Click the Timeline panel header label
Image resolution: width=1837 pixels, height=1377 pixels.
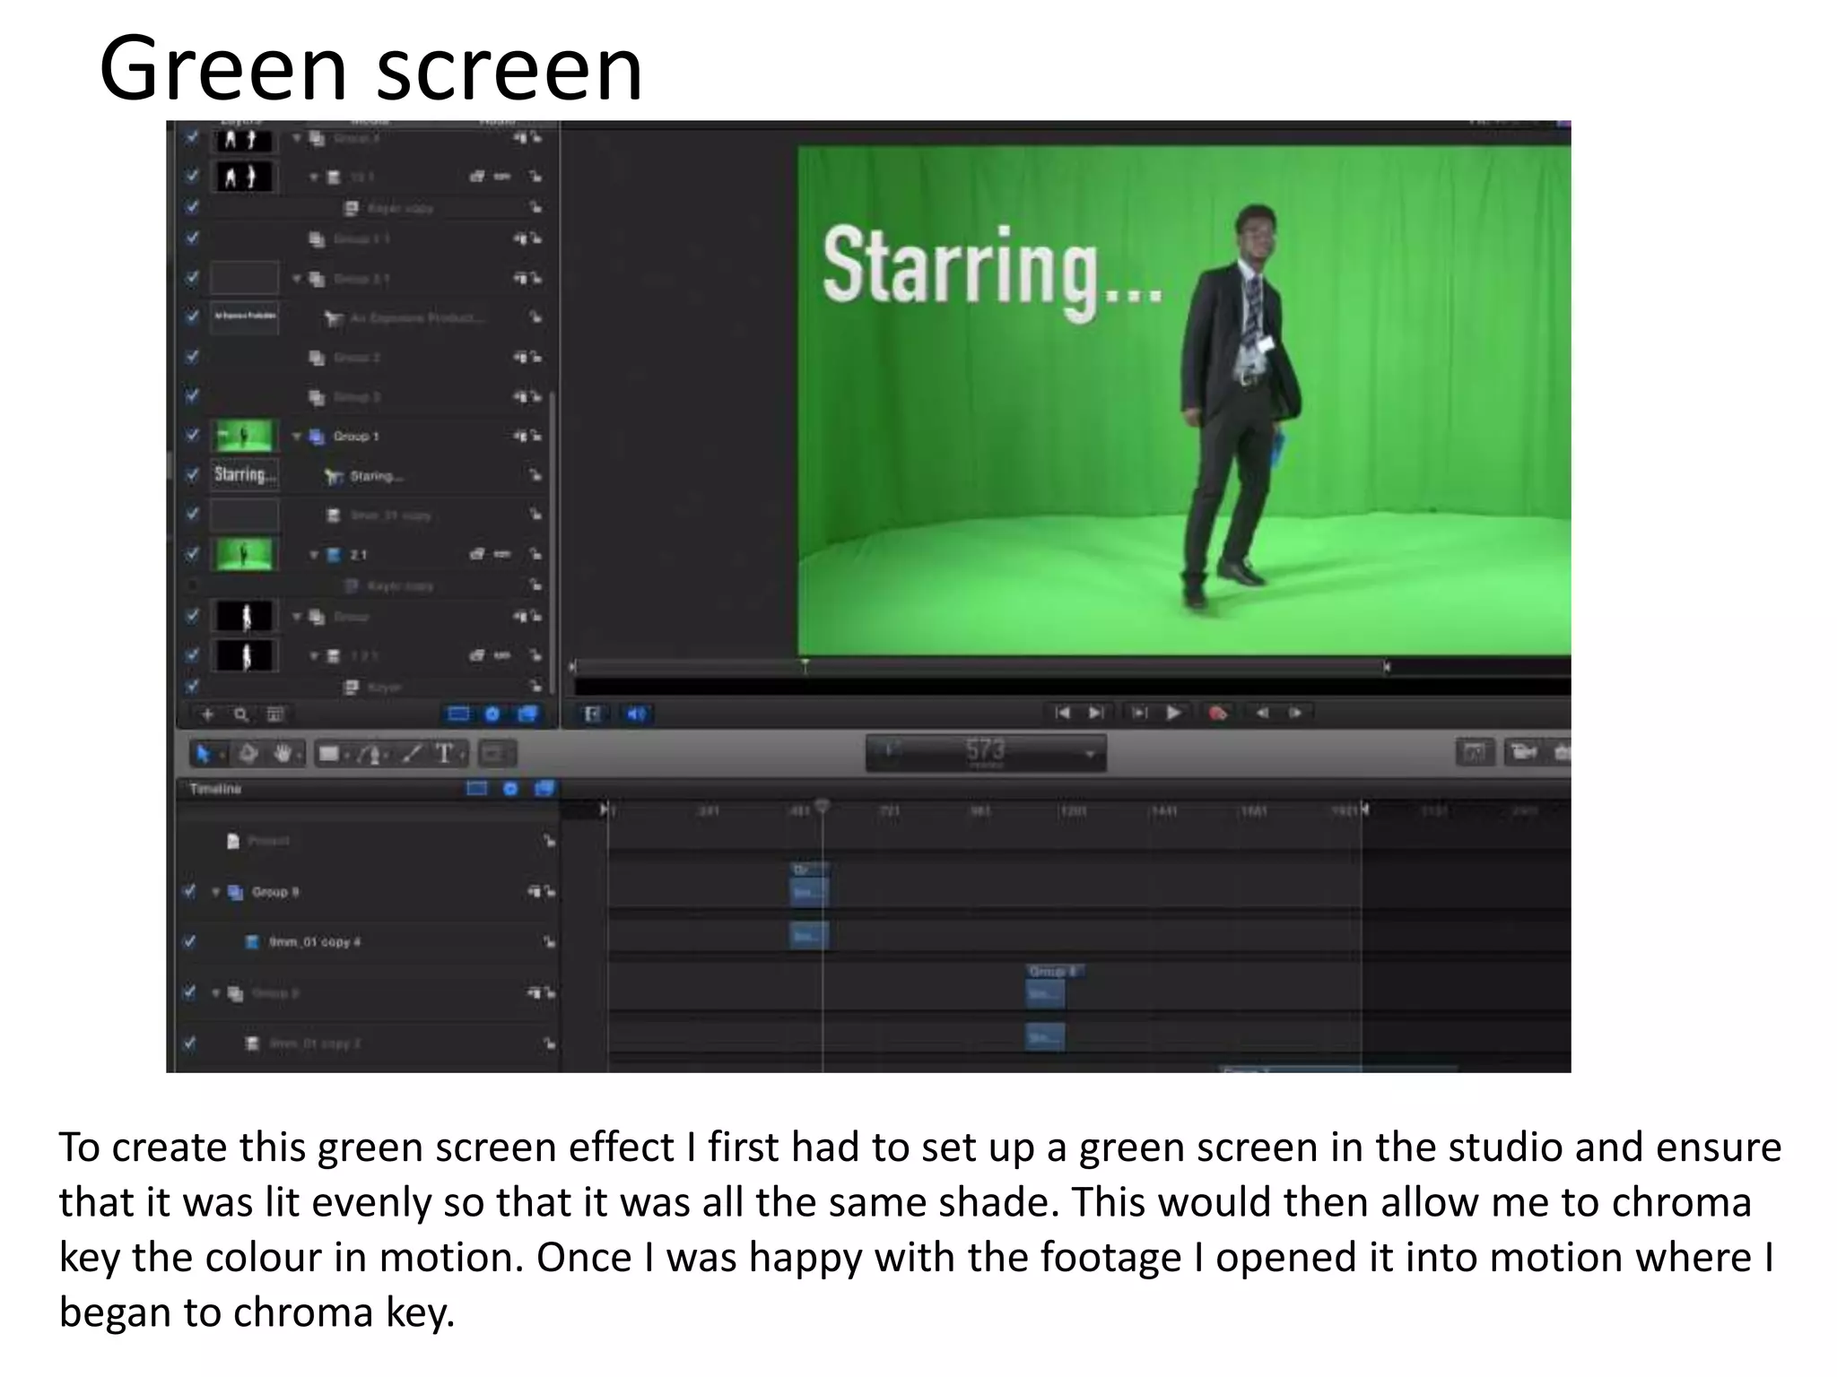tap(215, 789)
